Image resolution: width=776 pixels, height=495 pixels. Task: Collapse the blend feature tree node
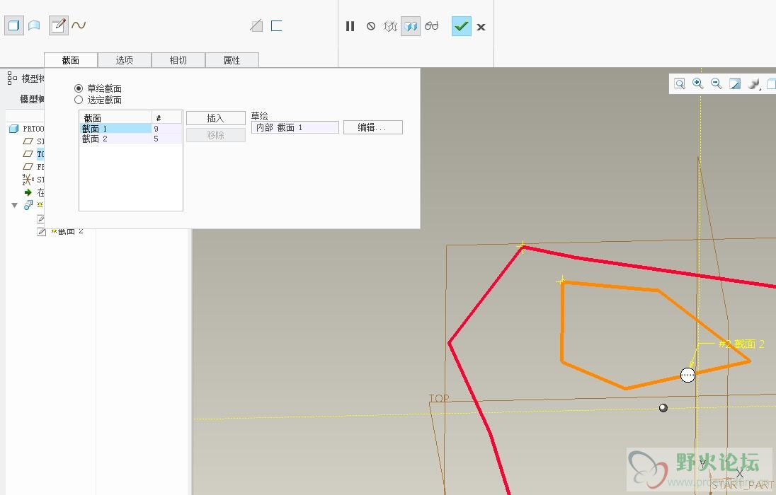14,205
